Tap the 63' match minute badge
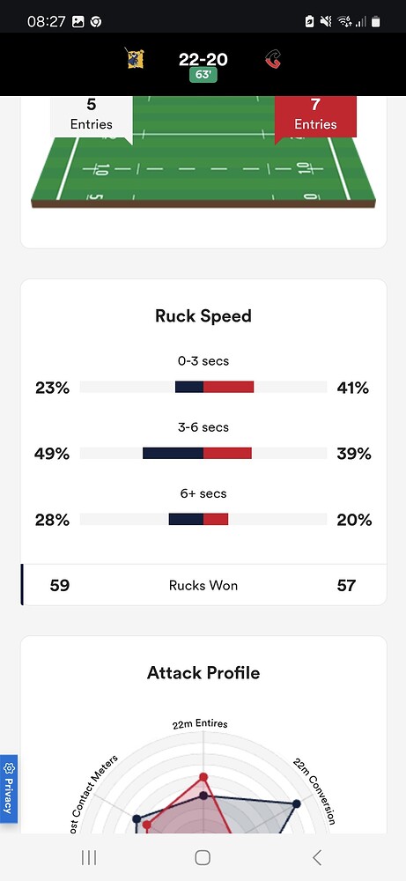 (x=203, y=75)
